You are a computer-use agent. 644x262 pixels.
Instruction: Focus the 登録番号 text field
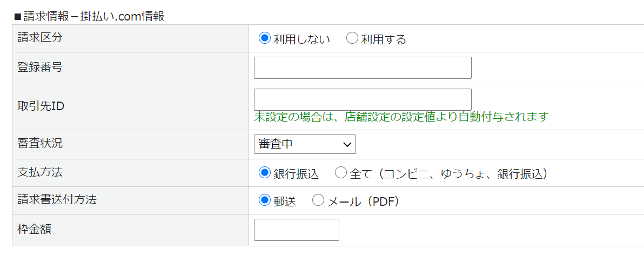(363, 68)
